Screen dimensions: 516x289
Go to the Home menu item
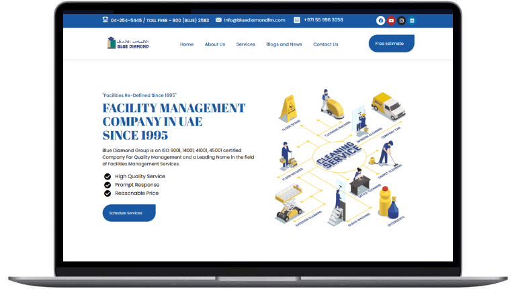coord(187,44)
